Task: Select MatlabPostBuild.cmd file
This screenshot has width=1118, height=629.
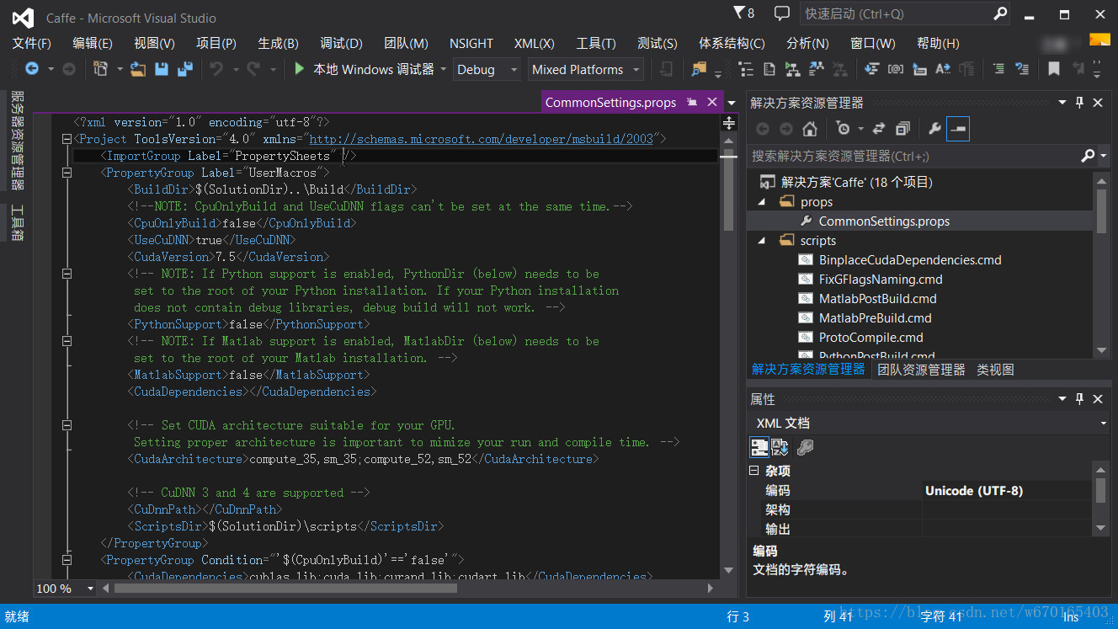Action: coord(877,299)
